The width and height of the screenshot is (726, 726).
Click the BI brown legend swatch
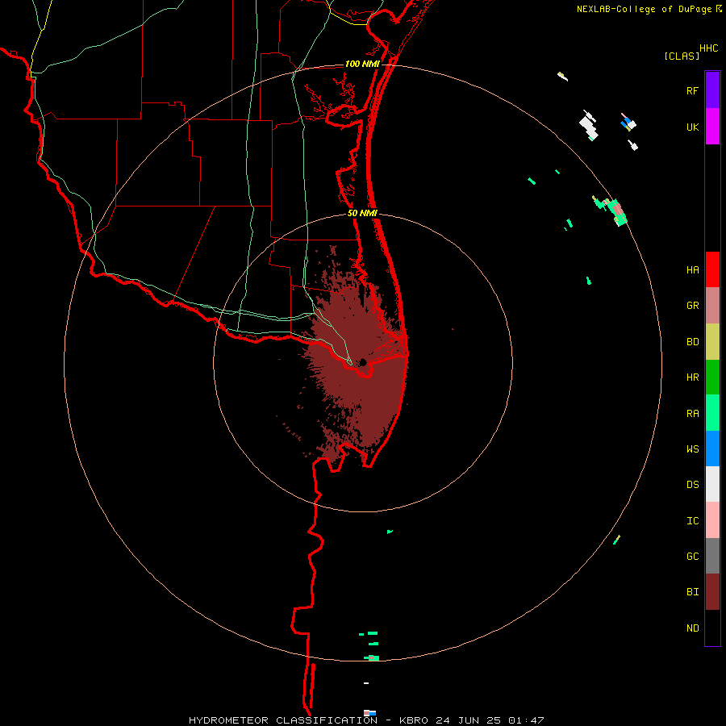click(x=712, y=592)
